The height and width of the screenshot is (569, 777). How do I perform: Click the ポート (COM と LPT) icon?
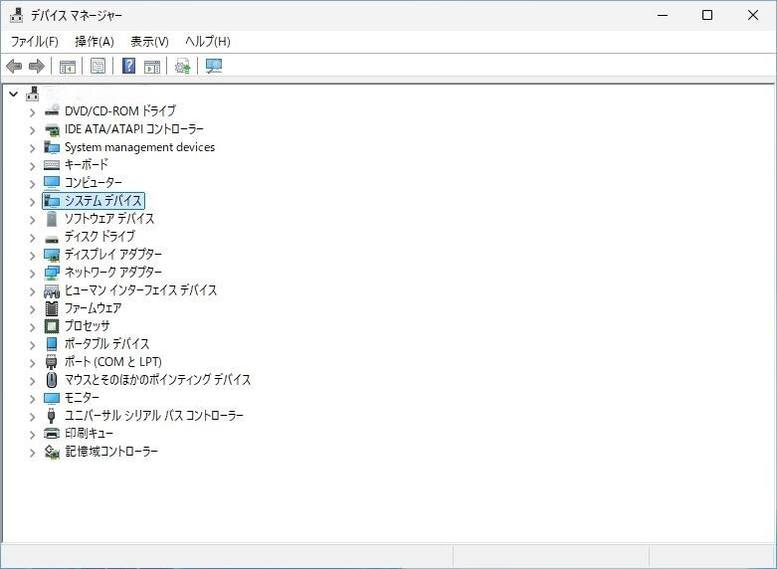(52, 362)
